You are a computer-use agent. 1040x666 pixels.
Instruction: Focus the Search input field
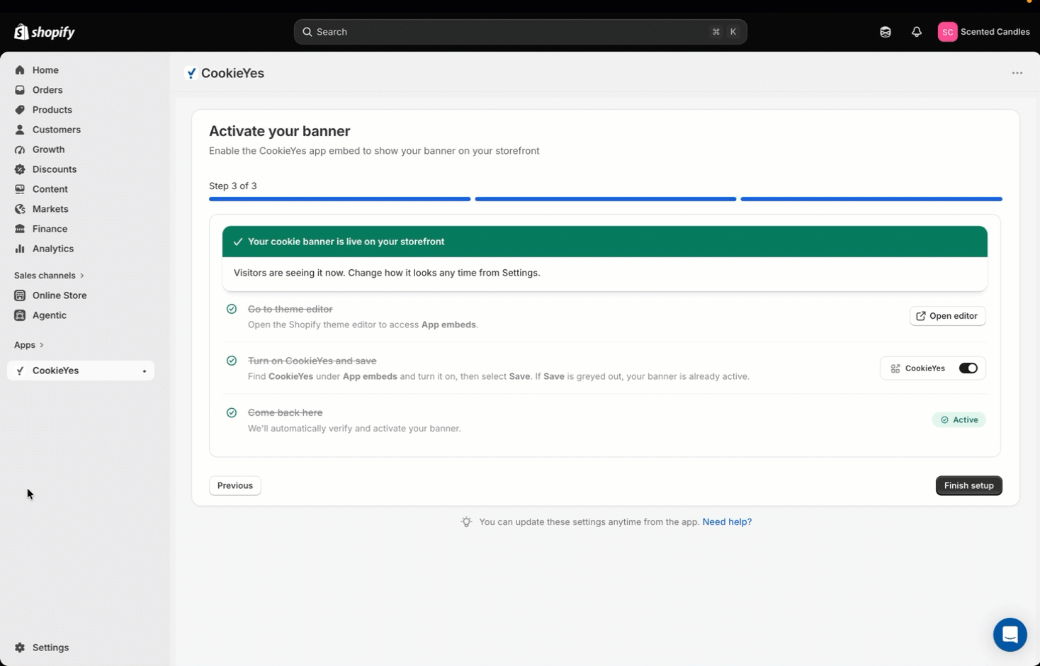coord(520,32)
